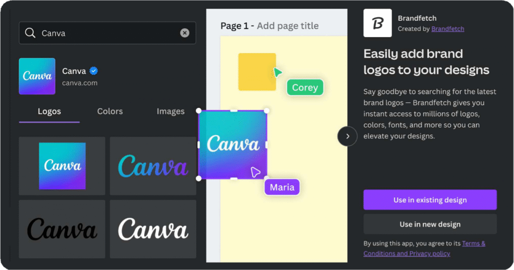The height and width of the screenshot is (270, 514).
Task: Click the search magnifier icon
Action: (30, 33)
